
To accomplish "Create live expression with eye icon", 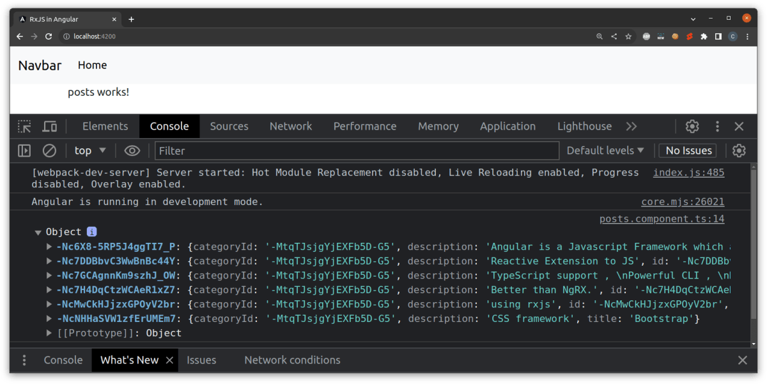I will 132,151.
